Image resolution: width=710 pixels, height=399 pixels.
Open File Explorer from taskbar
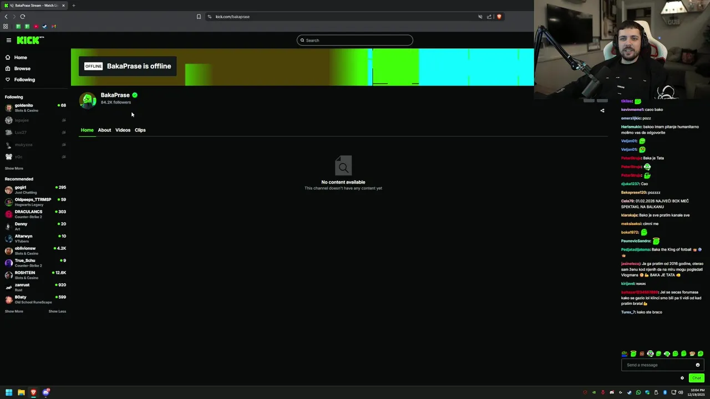coord(21,392)
